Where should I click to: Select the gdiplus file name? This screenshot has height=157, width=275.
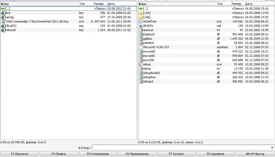147,39
